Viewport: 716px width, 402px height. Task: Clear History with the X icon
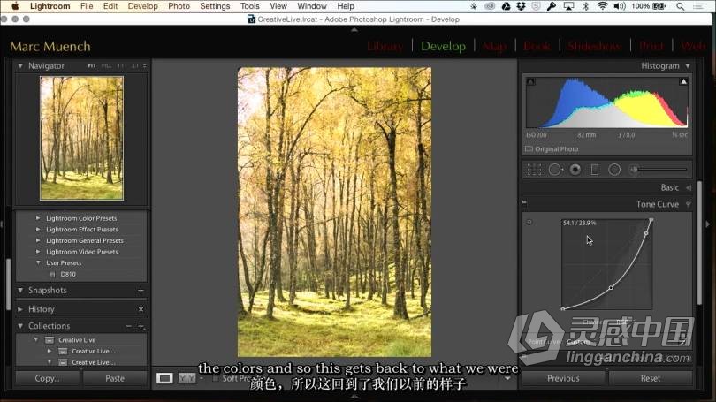pyautogui.click(x=141, y=309)
